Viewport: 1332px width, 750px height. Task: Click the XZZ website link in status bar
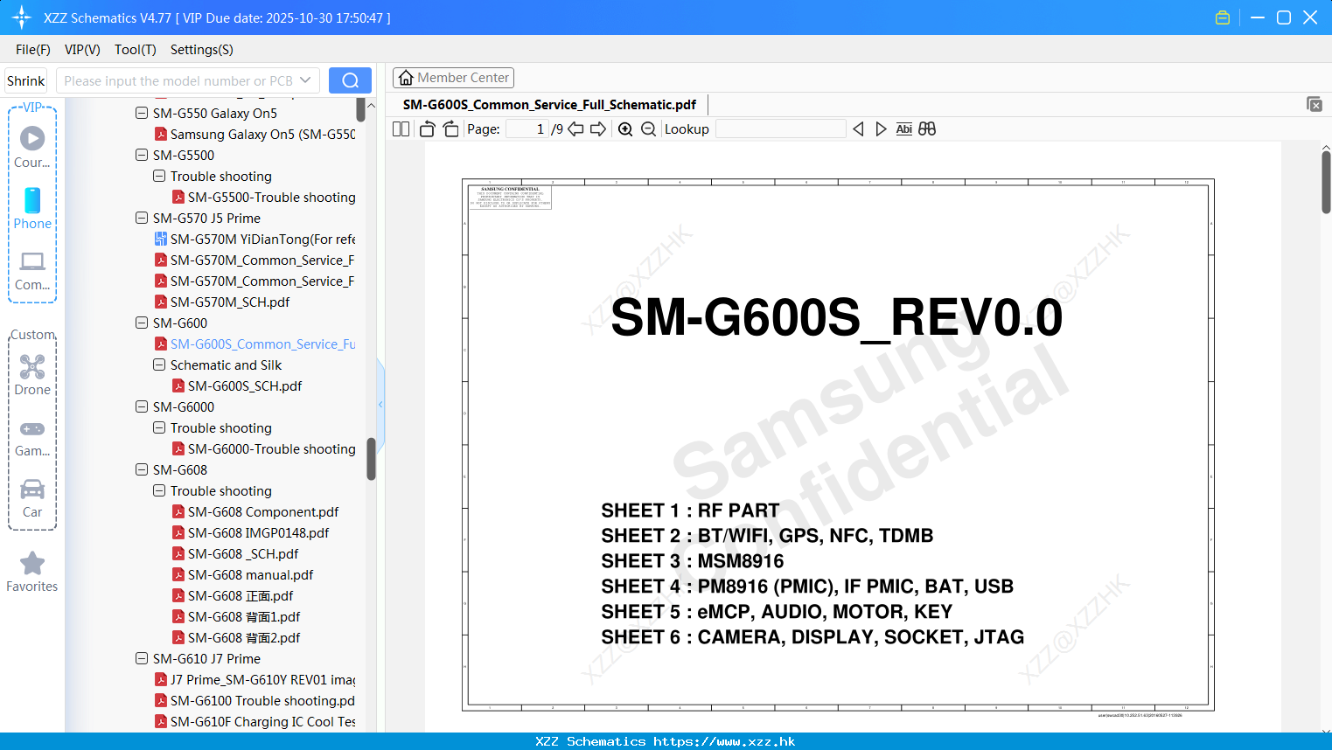pyautogui.click(x=724, y=741)
